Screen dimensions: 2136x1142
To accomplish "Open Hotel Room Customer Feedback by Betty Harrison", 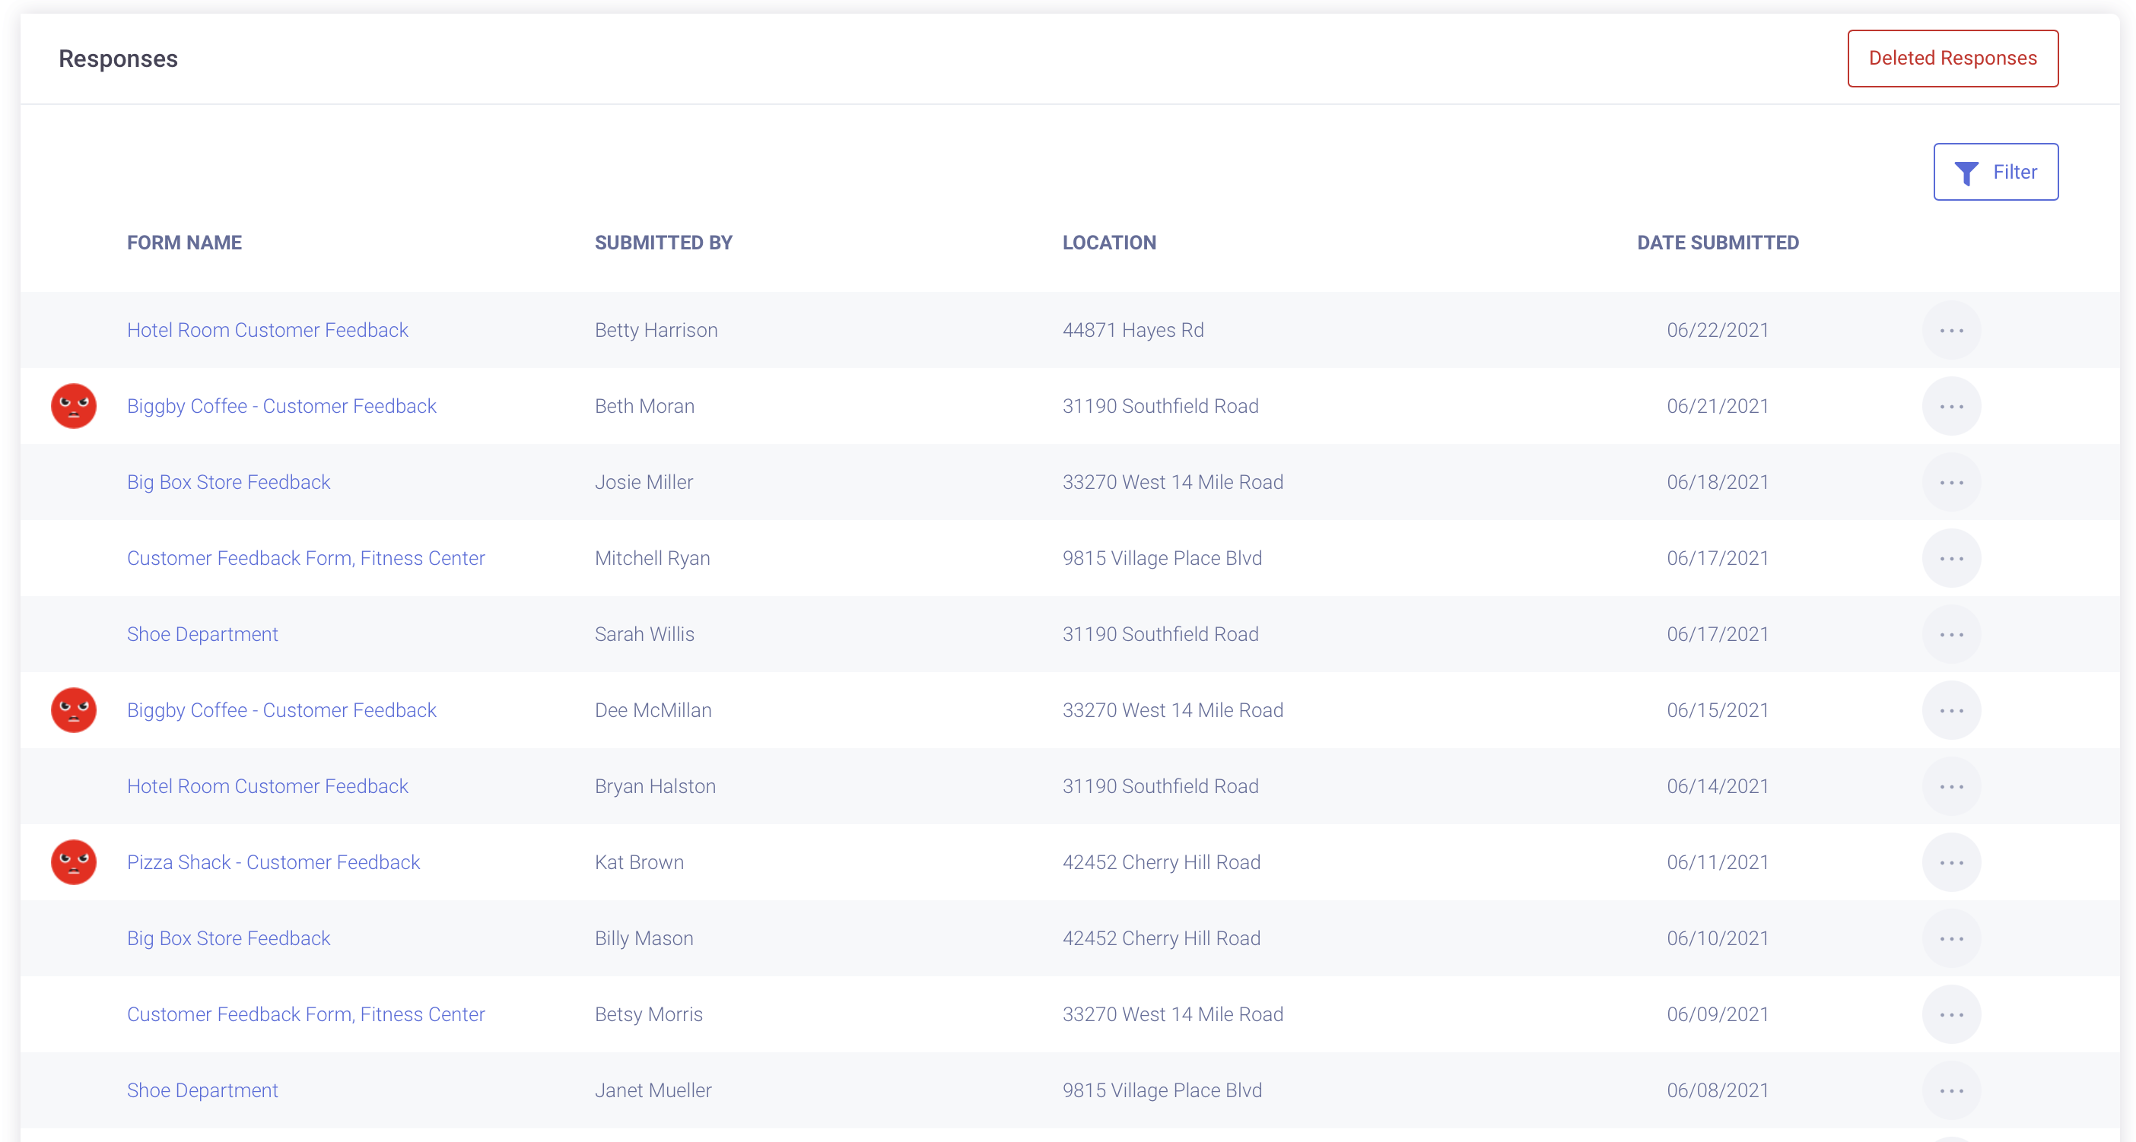I will (267, 330).
